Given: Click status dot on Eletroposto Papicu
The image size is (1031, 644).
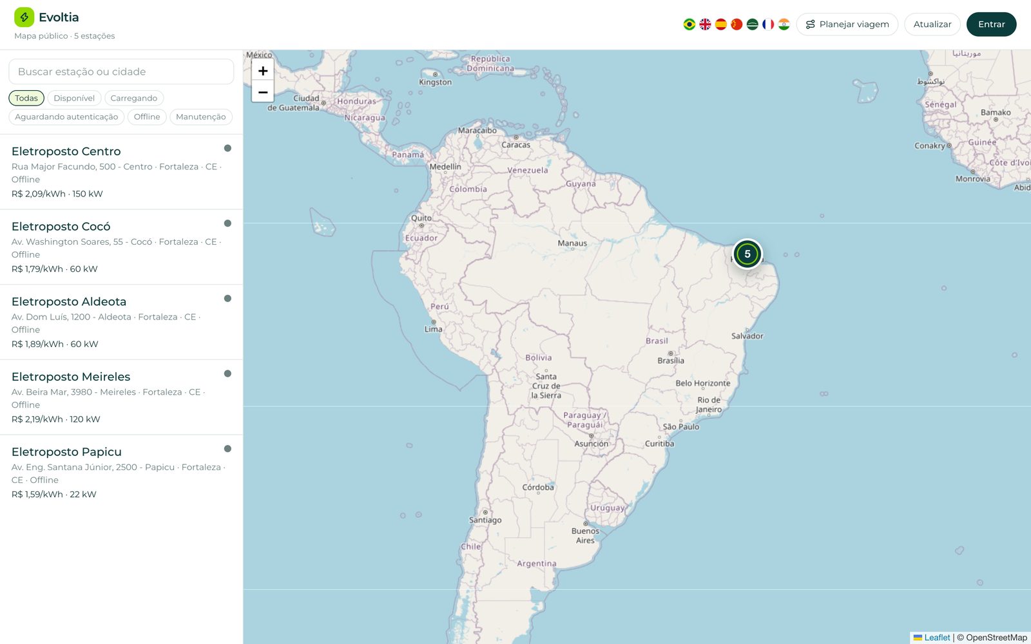Looking at the screenshot, I should tap(227, 449).
